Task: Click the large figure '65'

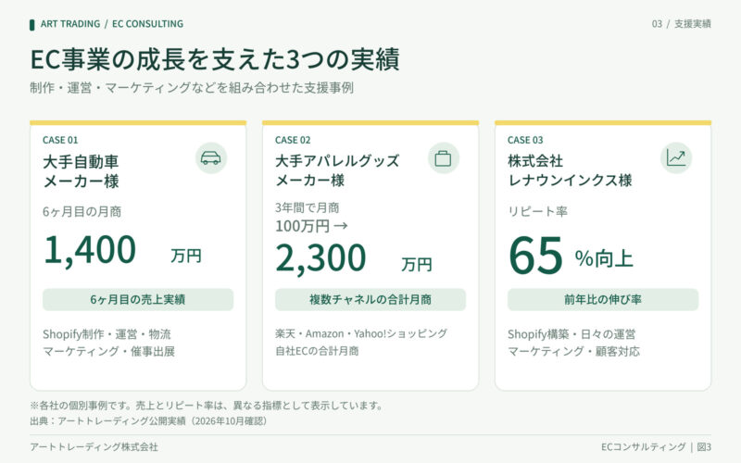Action: pyautogui.click(x=536, y=256)
